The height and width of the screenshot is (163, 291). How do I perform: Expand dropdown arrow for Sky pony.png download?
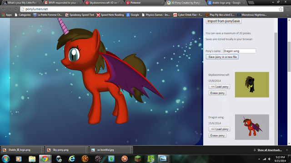pos(87,150)
